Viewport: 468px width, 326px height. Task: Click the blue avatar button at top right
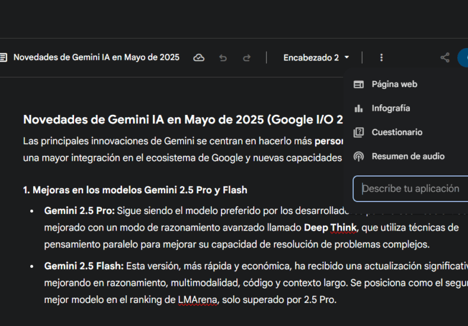463,57
